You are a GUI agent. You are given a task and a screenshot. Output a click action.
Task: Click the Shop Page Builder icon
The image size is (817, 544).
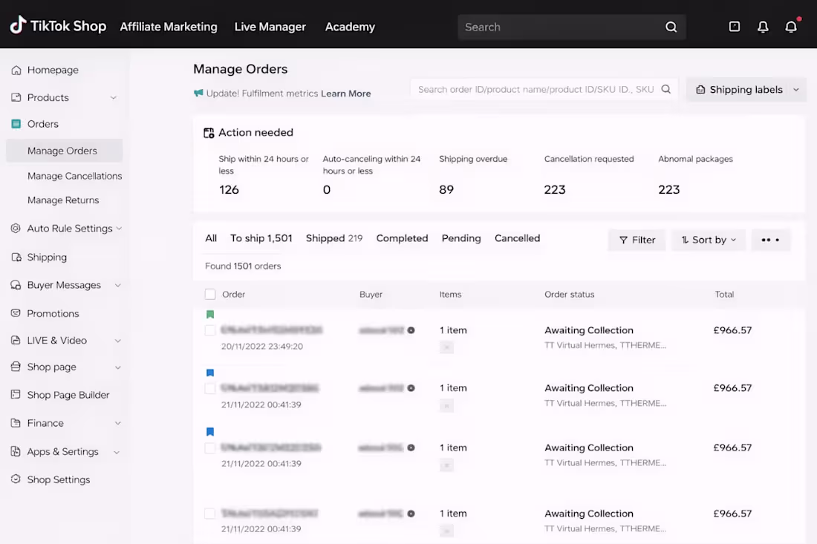[x=16, y=394]
